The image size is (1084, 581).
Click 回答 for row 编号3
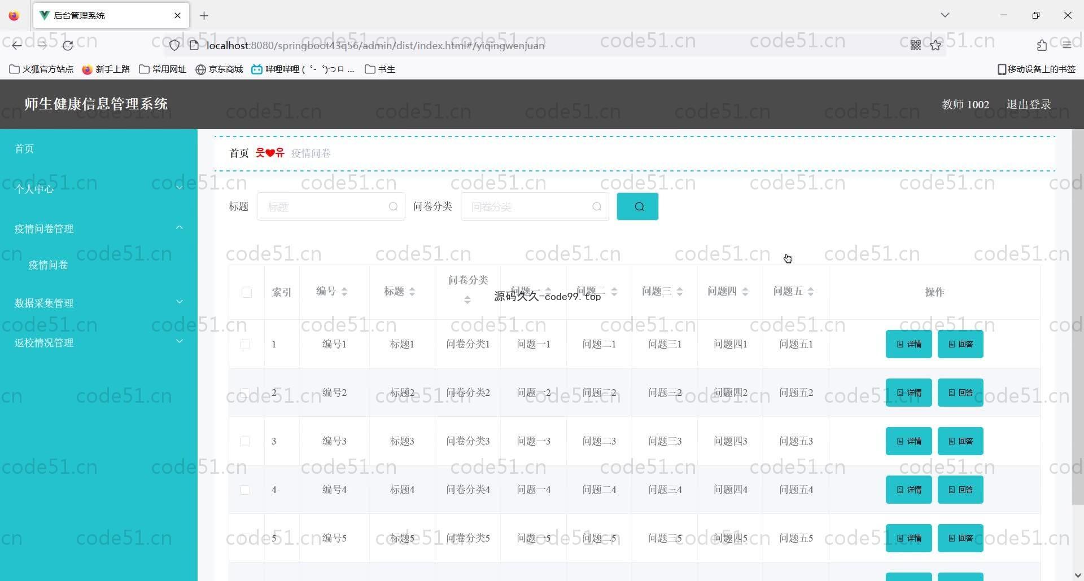(960, 441)
